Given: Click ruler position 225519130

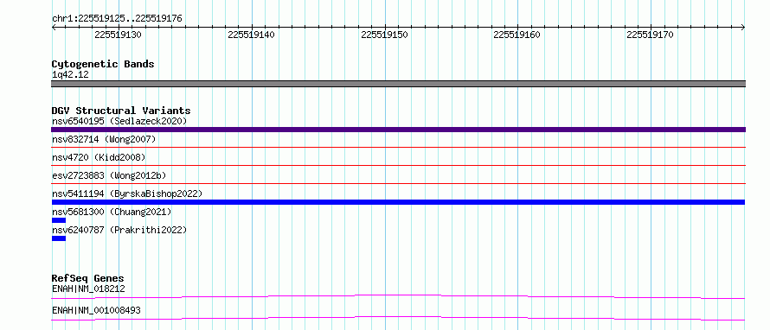Looking at the screenshot, I should [x=119, y=35].
